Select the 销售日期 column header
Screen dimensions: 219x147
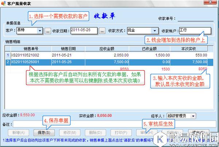coord(68,49)
